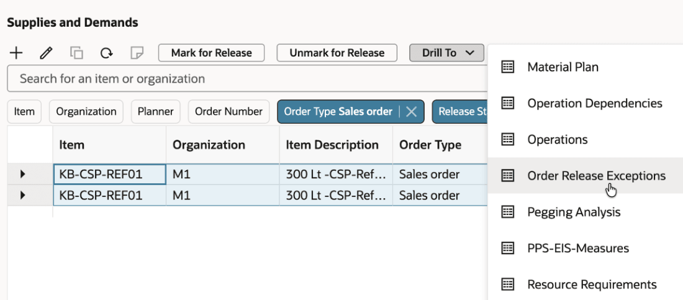Click the Order Type column header

point(440,145)
